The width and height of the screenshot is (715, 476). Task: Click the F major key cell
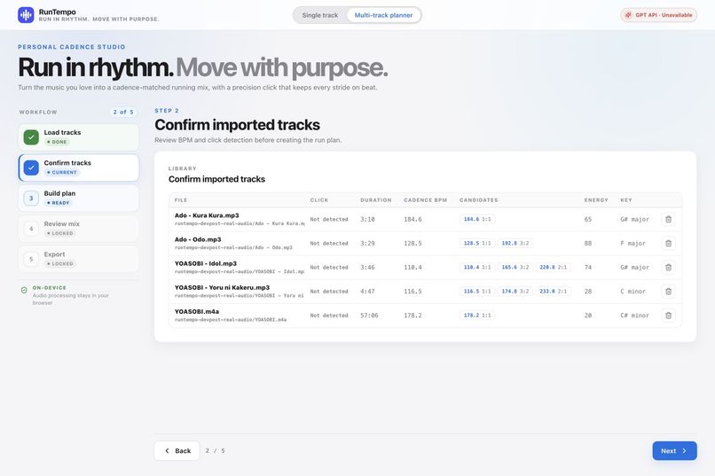[x=632, y=243]
